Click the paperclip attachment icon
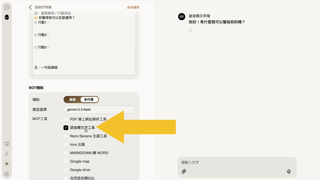 tap(184, 171)
